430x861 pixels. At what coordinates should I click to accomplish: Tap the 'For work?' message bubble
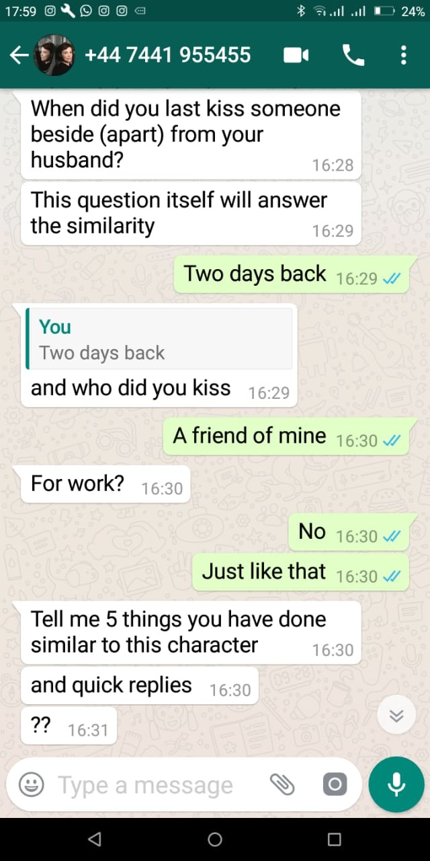pyautogui.click(x=105, y=484)
